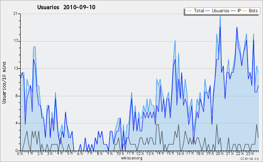The height and width of the screenshot is (162, 263).
Task: Click the y-axis value 21
Action: pyautogui.click(x=15, y=14)
